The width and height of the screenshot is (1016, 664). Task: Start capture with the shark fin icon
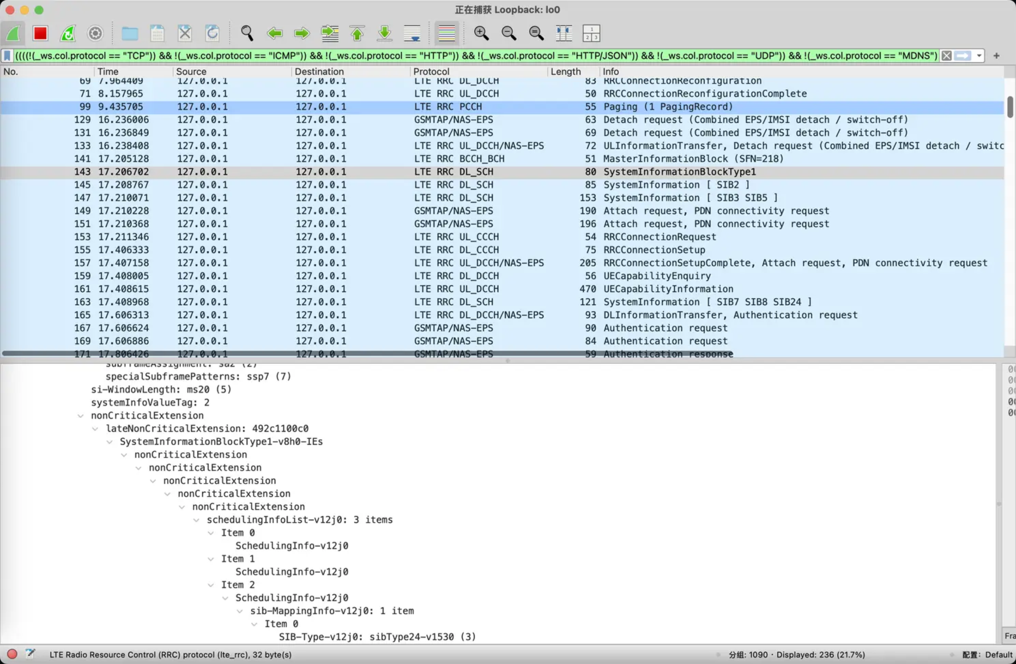click(13, 33)
